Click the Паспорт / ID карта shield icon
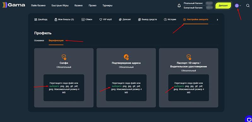 click(188, 57)
